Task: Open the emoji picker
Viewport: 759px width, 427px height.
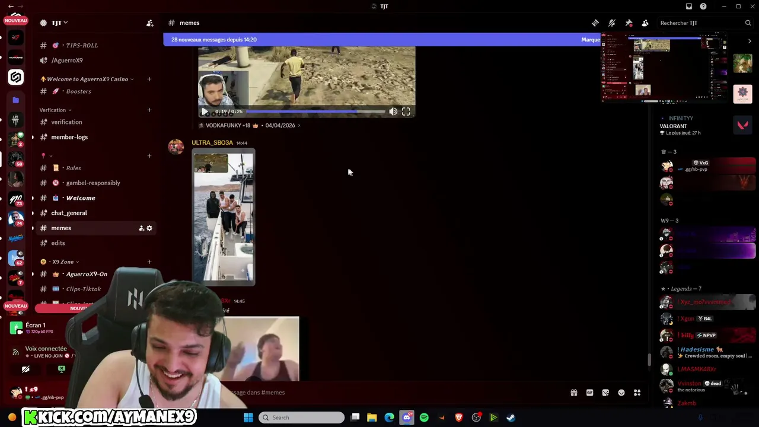Action: click(x=621, y=393)
